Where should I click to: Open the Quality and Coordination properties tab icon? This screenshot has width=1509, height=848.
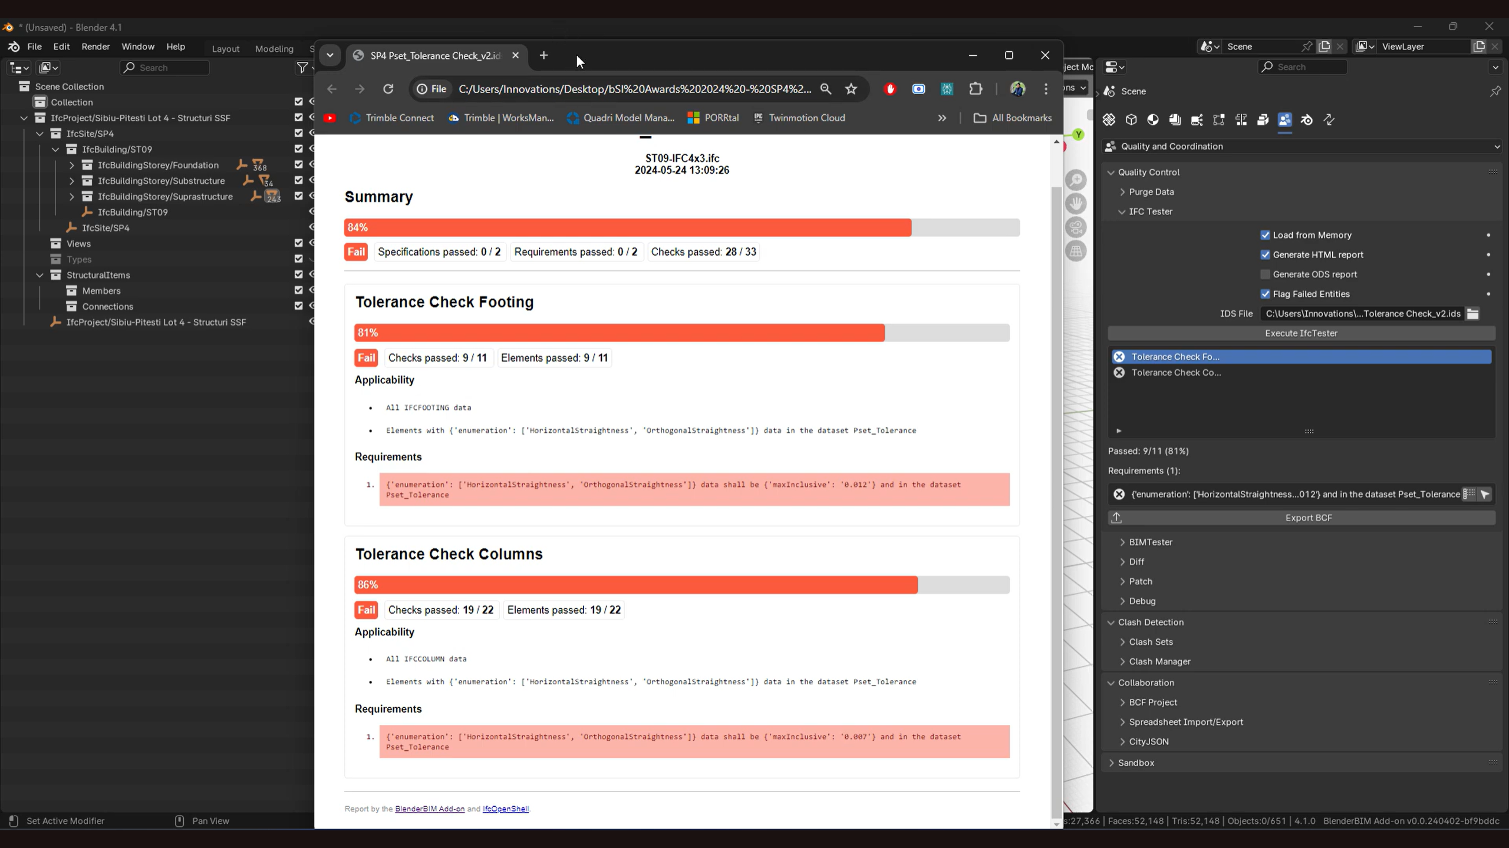point(1284,120)
